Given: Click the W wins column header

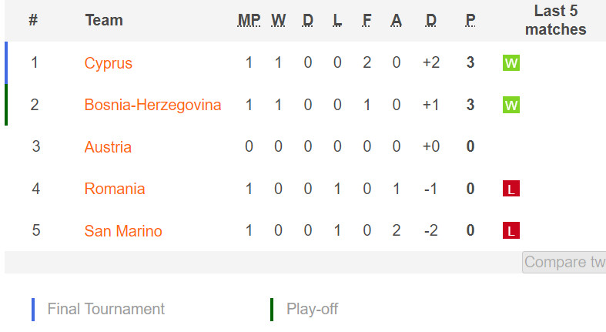Looking at the screenshot, I should pos(278,20).
